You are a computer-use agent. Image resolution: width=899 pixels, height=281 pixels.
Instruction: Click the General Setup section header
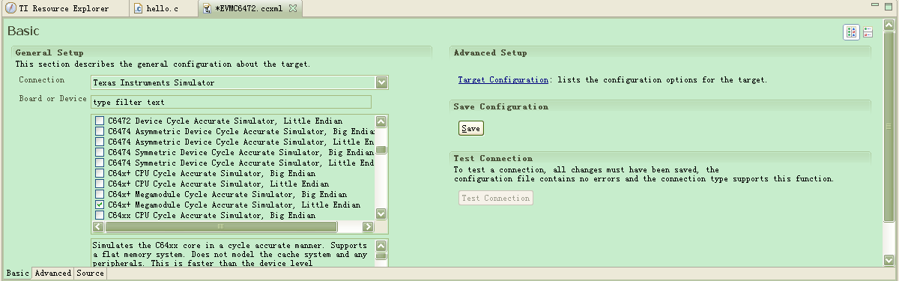click(49, 52)
